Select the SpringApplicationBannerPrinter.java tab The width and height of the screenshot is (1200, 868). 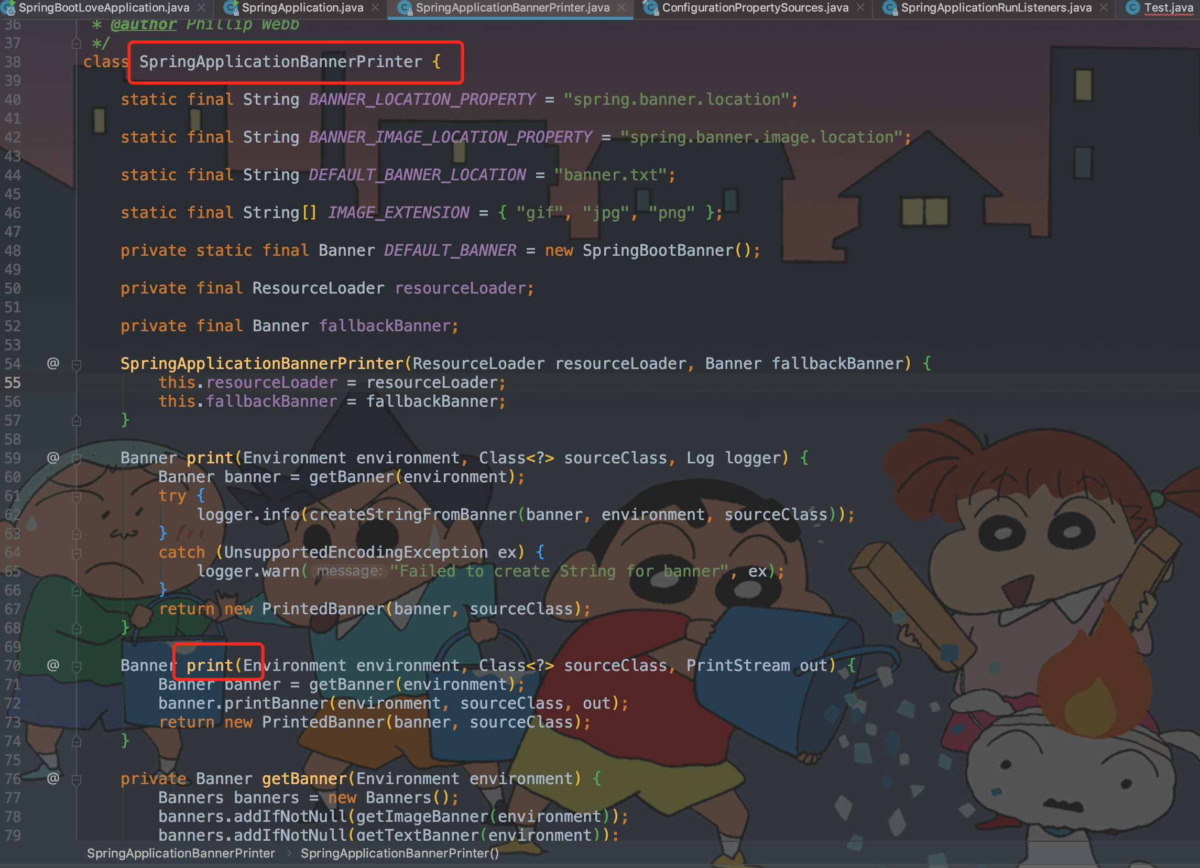point(512,7)
